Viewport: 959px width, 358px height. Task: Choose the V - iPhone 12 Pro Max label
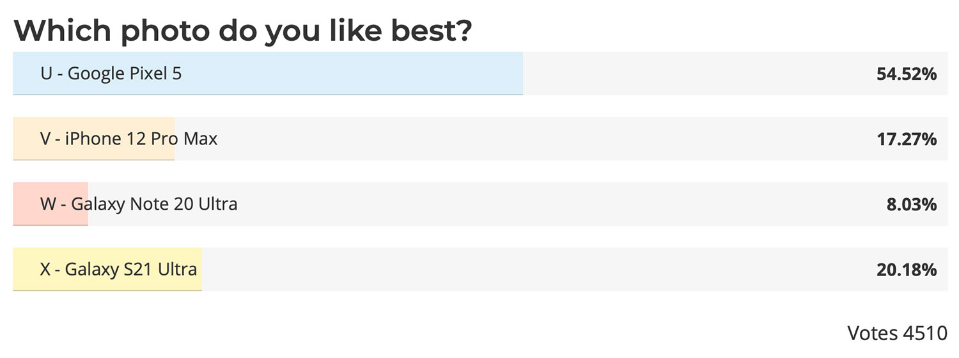pyautogui.click(x=129, y=139)
